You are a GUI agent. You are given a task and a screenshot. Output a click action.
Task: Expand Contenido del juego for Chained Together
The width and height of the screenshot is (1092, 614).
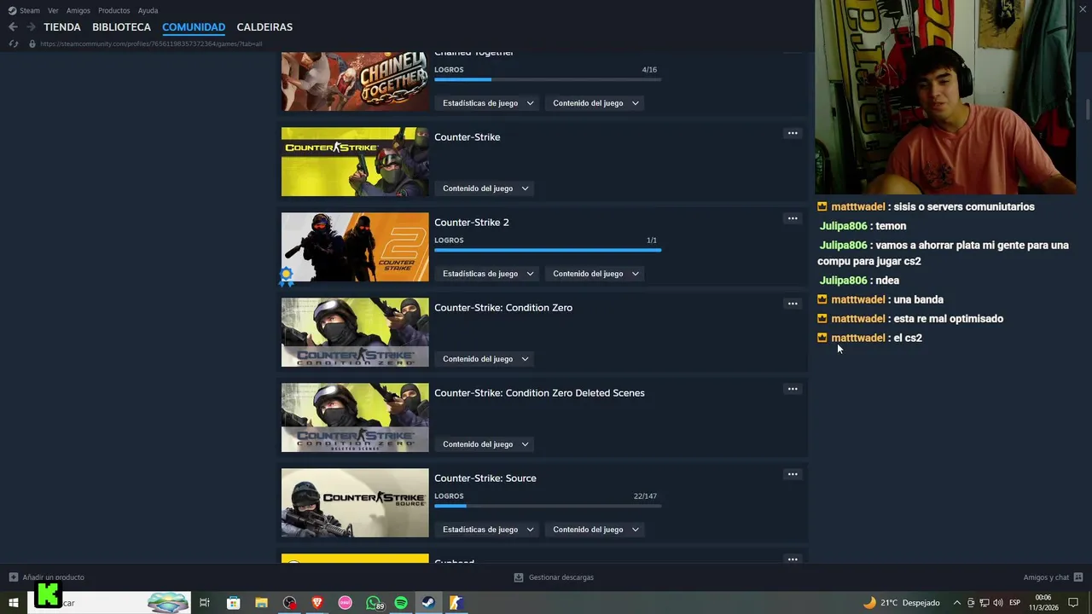595,103
